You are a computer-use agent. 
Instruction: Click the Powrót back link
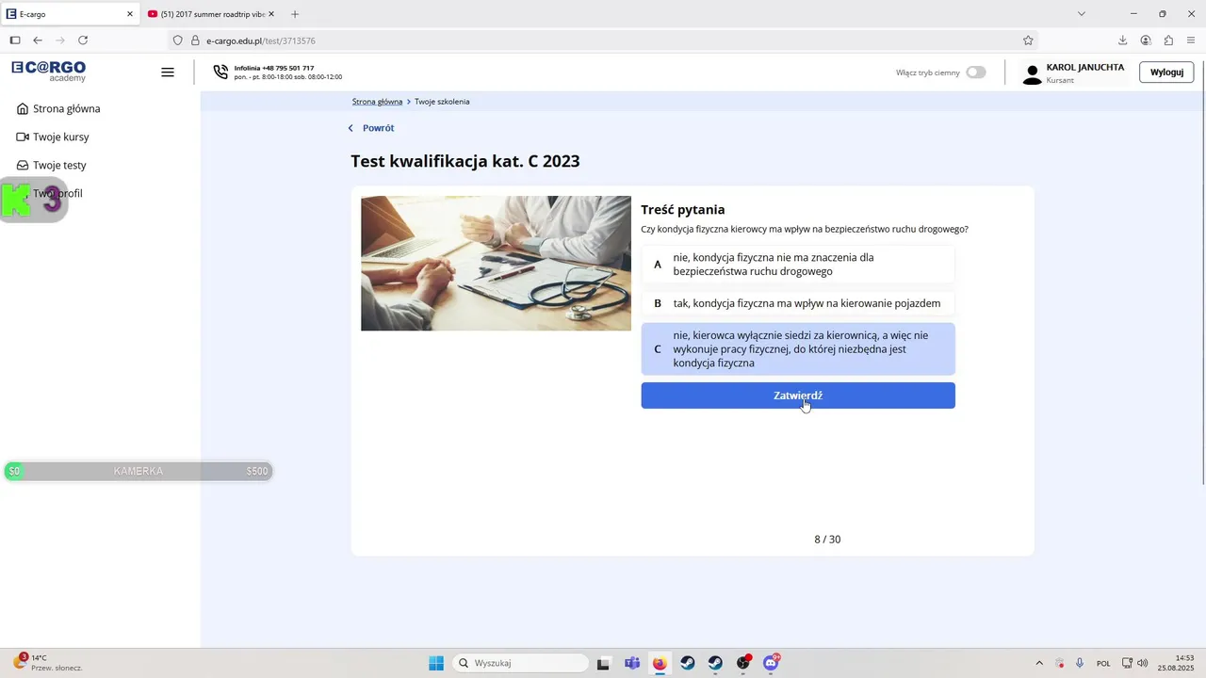click(x=371, y=128)
